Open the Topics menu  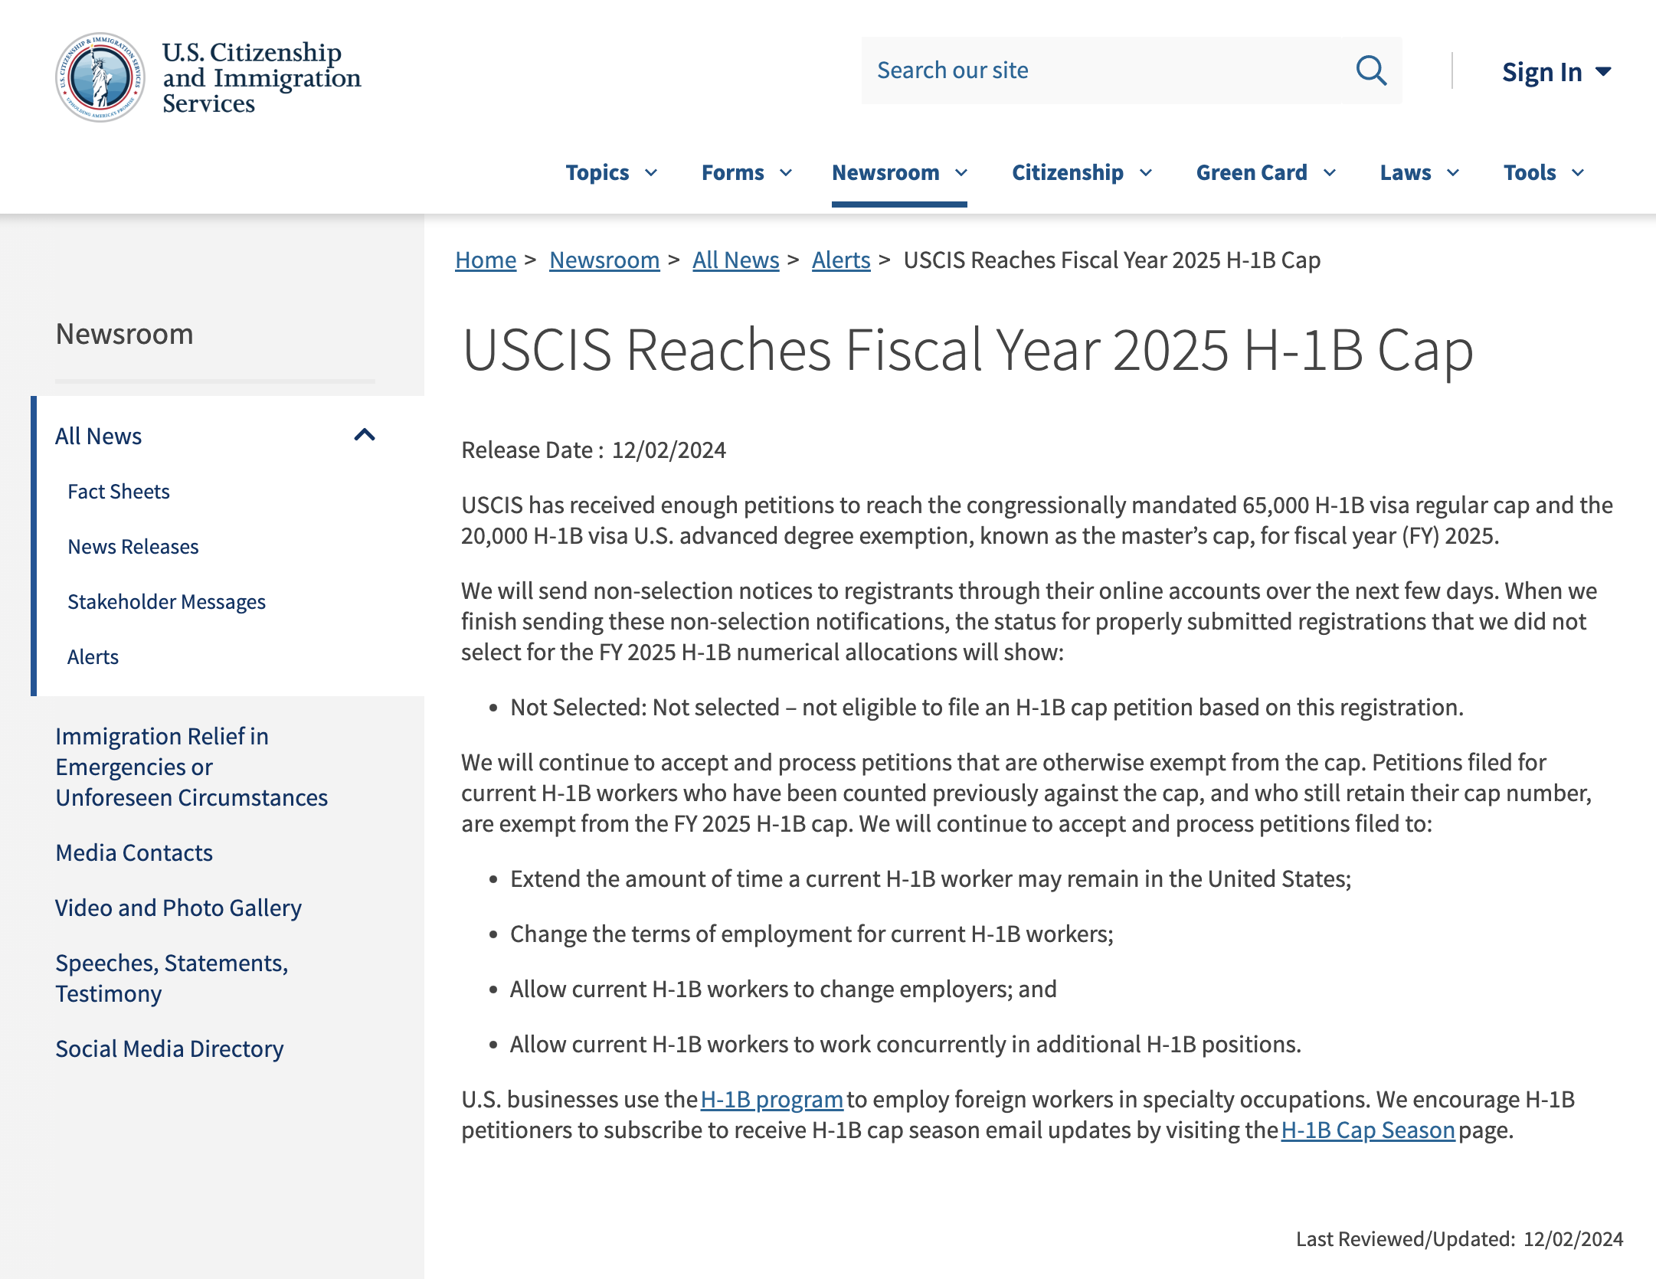point(597,172)
